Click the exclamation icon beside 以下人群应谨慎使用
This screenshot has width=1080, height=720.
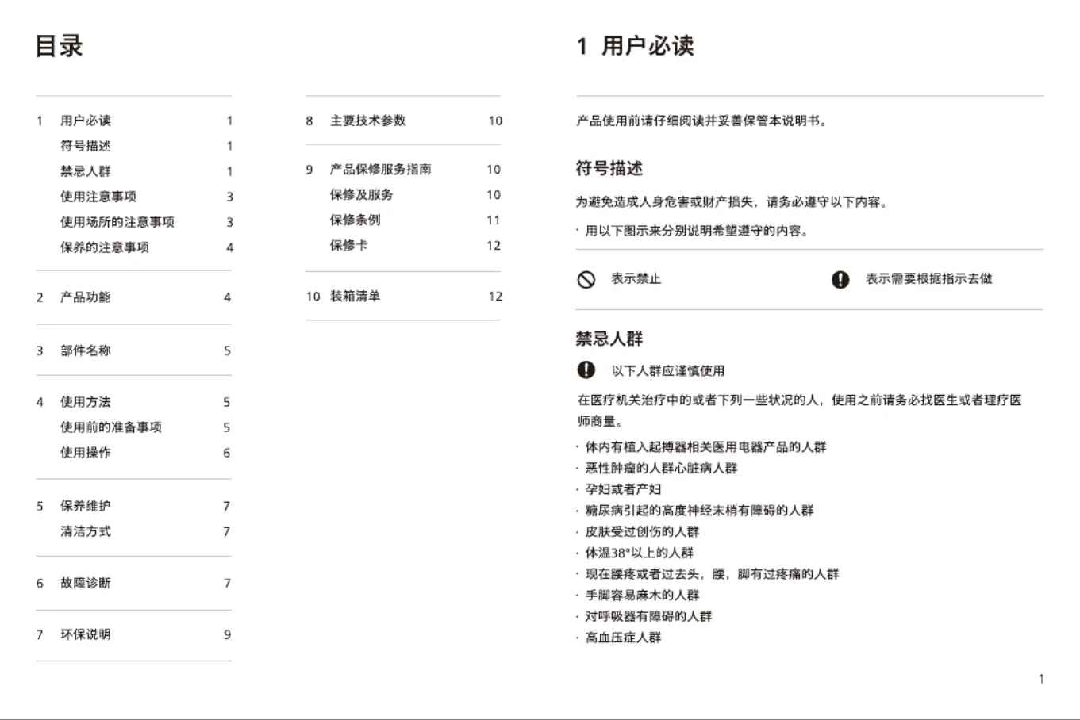[586, 370]
